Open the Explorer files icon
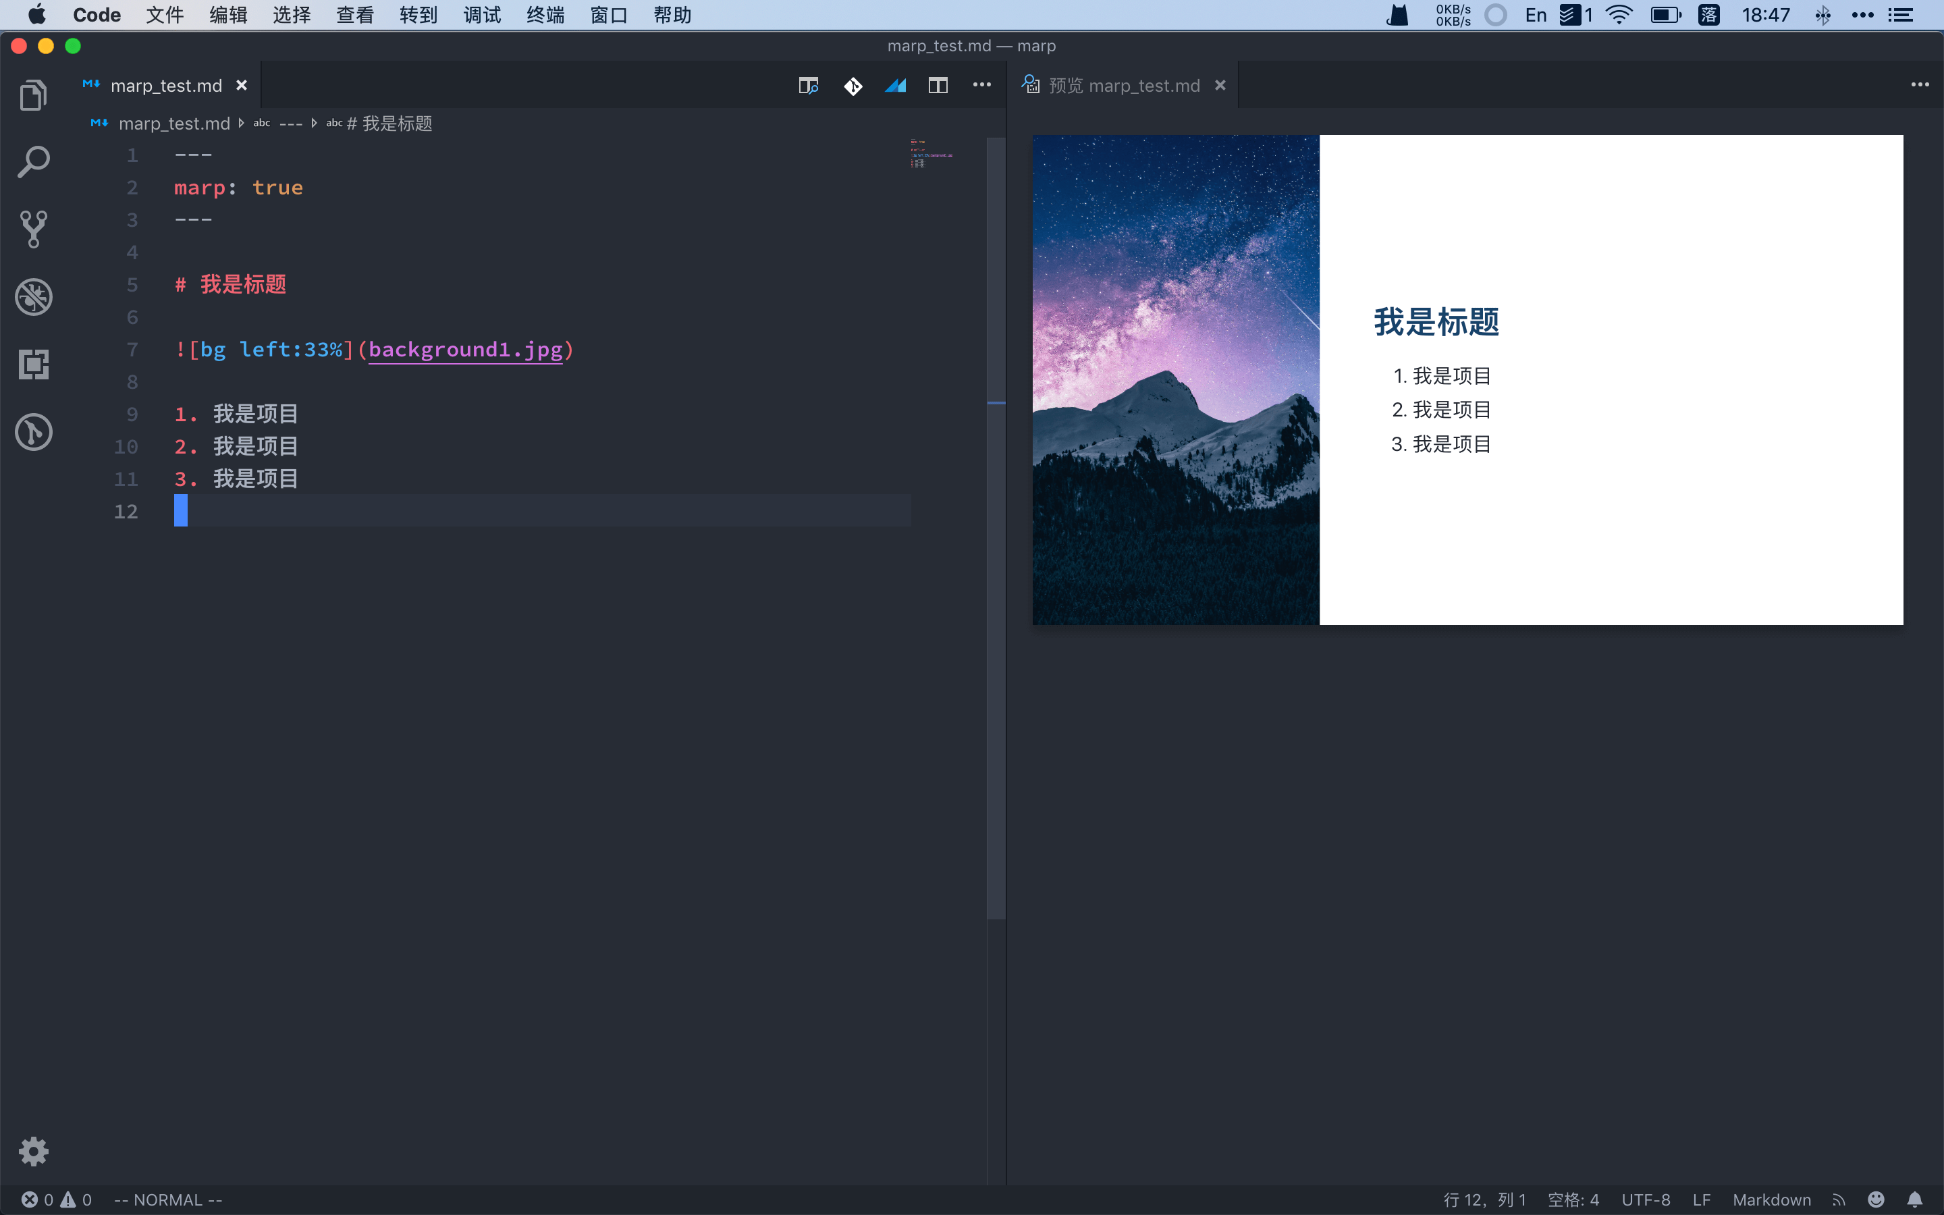Image resolution: width=1944 pixels, height=1215 pixels. point(33,96)
